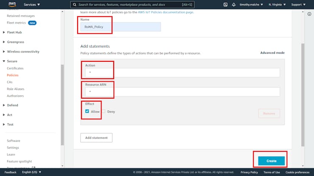Open the Privacy Policy link
This screenshot has width=314, height=176.
(x=249, y=172)
